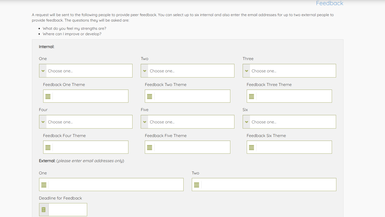
Task: Click the lines icon in Feedback Four Theme
Action: (x=48, y=147)
